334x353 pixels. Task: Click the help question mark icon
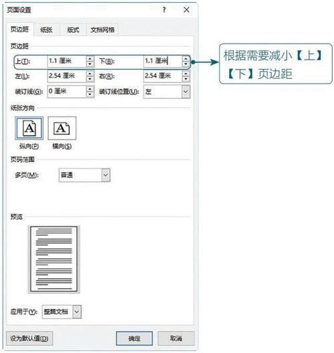[164, 9]
